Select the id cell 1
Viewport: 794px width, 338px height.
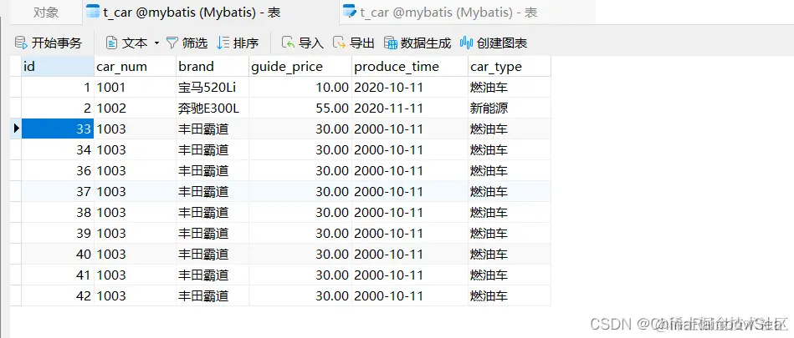coord(57,88)
